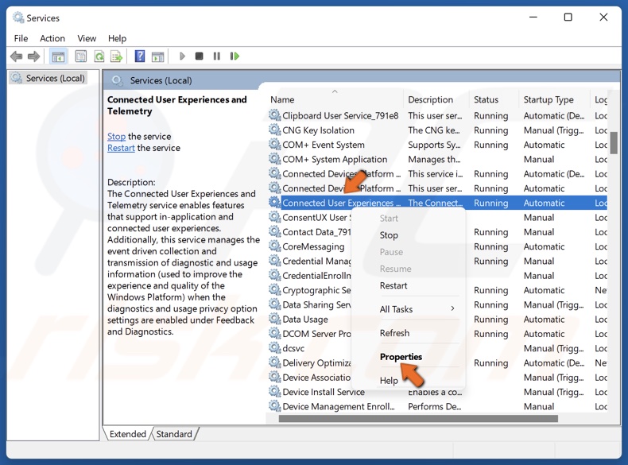Click the horizontal scrollbar of services list
This screenshot has width=628, height=465.
tap(418, 419)
